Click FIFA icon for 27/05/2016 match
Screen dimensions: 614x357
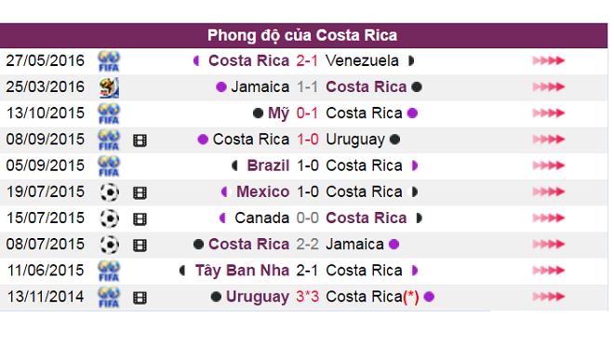tap(109, 61)
